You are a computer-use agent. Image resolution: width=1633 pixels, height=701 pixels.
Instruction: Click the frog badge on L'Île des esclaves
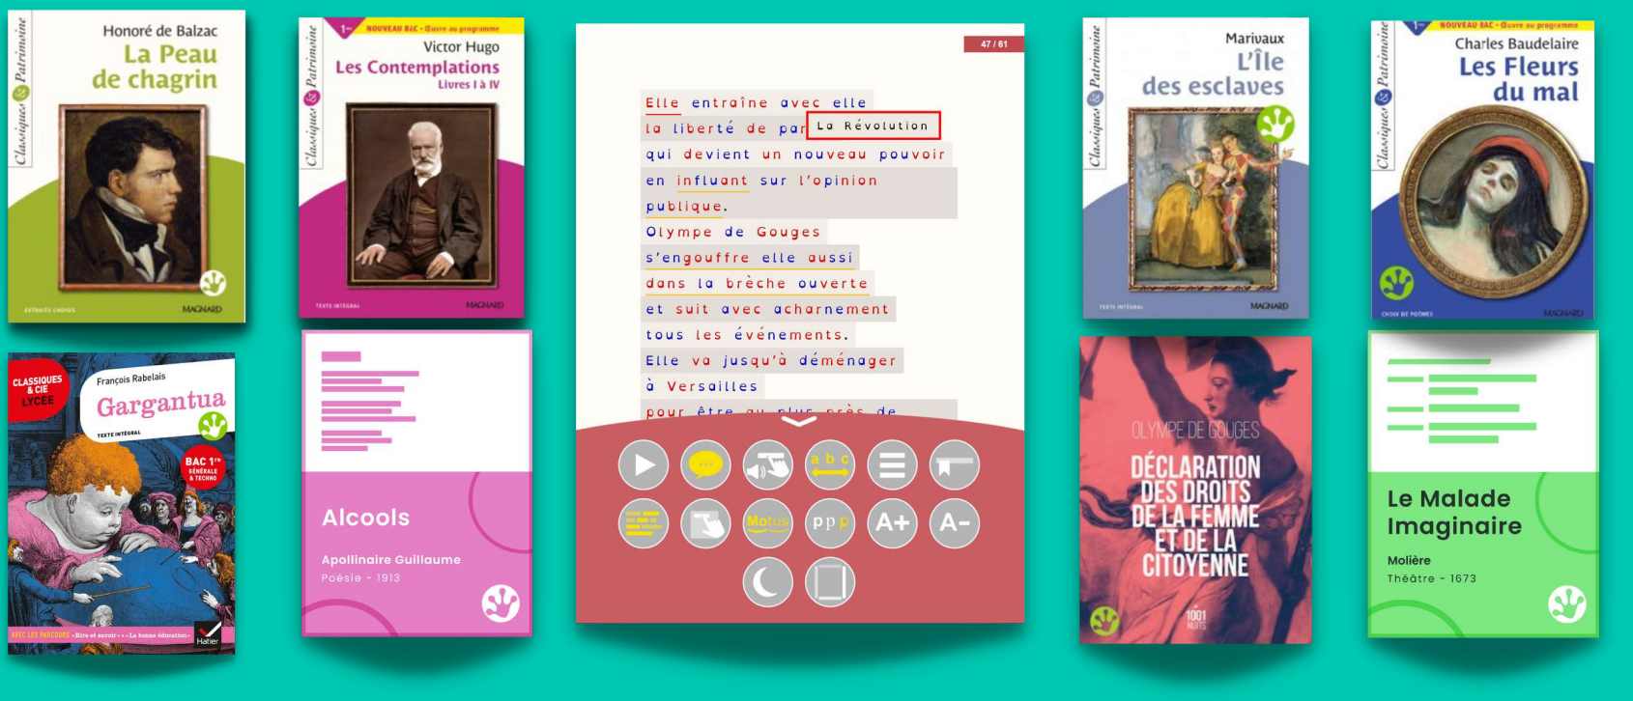pyautogui.click(x=1275, y=124)
